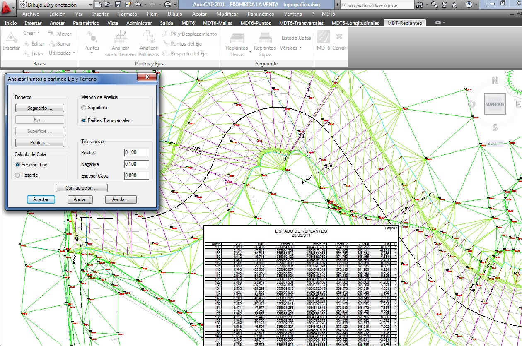
Task: Click the Espesor Capa input field
Action: click(136, 175)
